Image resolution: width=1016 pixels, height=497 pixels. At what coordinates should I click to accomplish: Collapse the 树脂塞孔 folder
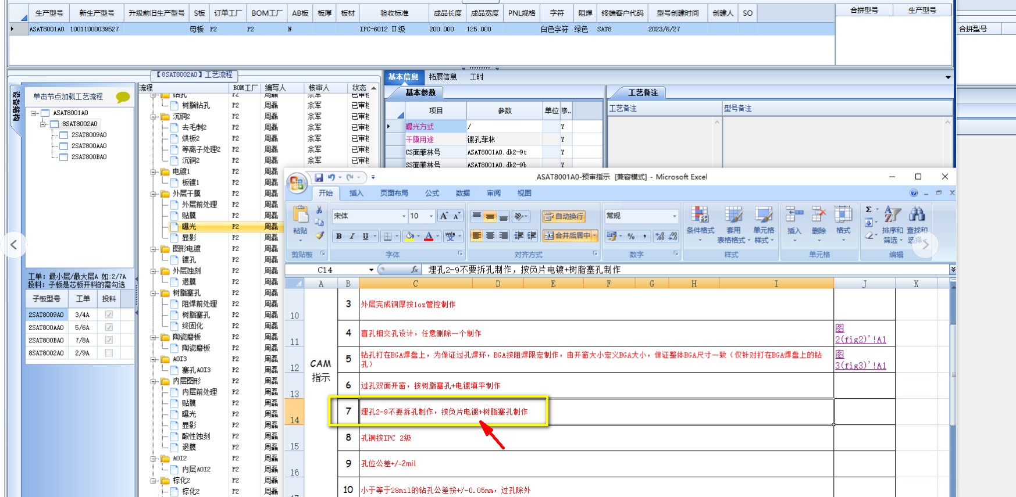(154, 293)
